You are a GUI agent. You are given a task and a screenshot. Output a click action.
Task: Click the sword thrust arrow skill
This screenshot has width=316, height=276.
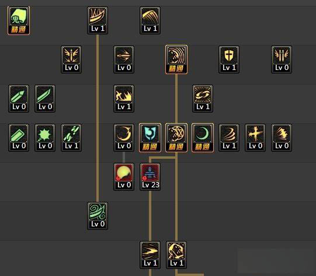[124, 60]
